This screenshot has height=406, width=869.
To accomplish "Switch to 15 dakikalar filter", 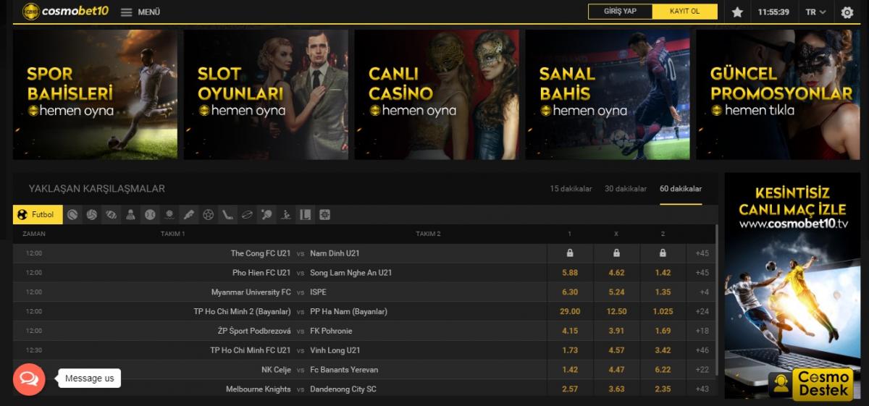I will click(571, 189).
